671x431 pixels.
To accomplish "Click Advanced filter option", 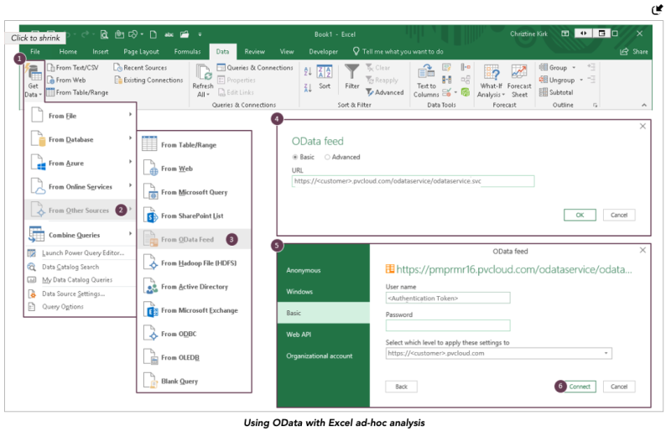I will click(x=385, y=92).
